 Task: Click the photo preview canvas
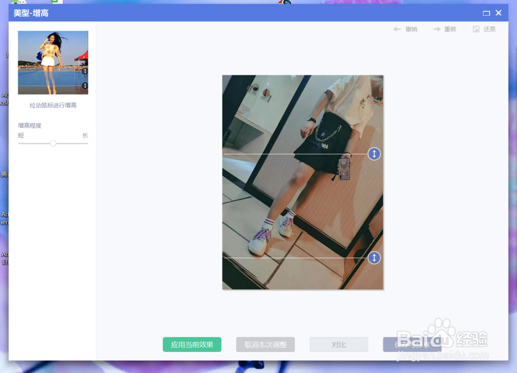click(302, 182)
